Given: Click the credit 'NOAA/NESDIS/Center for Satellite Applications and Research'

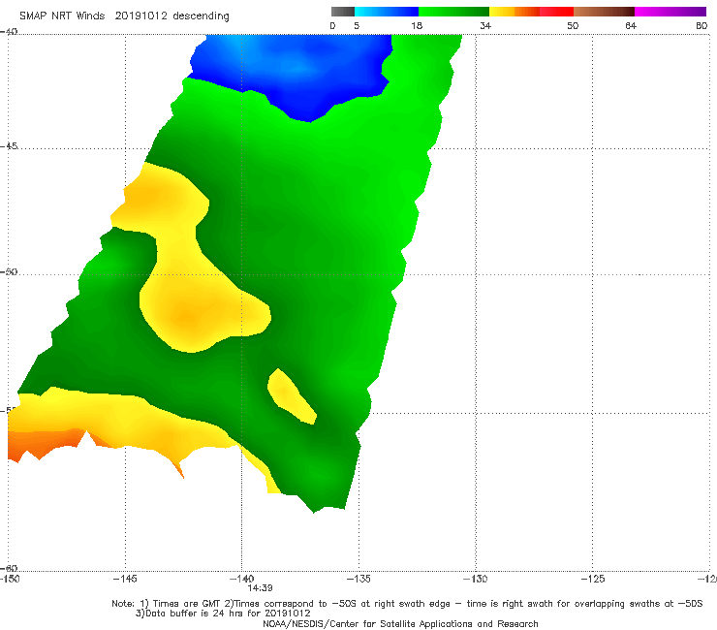Looking at the screenshot, I should tap(400, 623).
